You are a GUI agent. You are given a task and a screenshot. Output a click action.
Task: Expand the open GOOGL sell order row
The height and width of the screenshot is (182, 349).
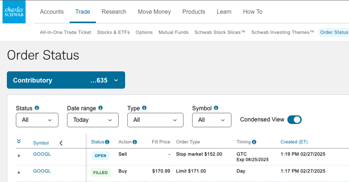pyautogui.click(x=19, y=155)
